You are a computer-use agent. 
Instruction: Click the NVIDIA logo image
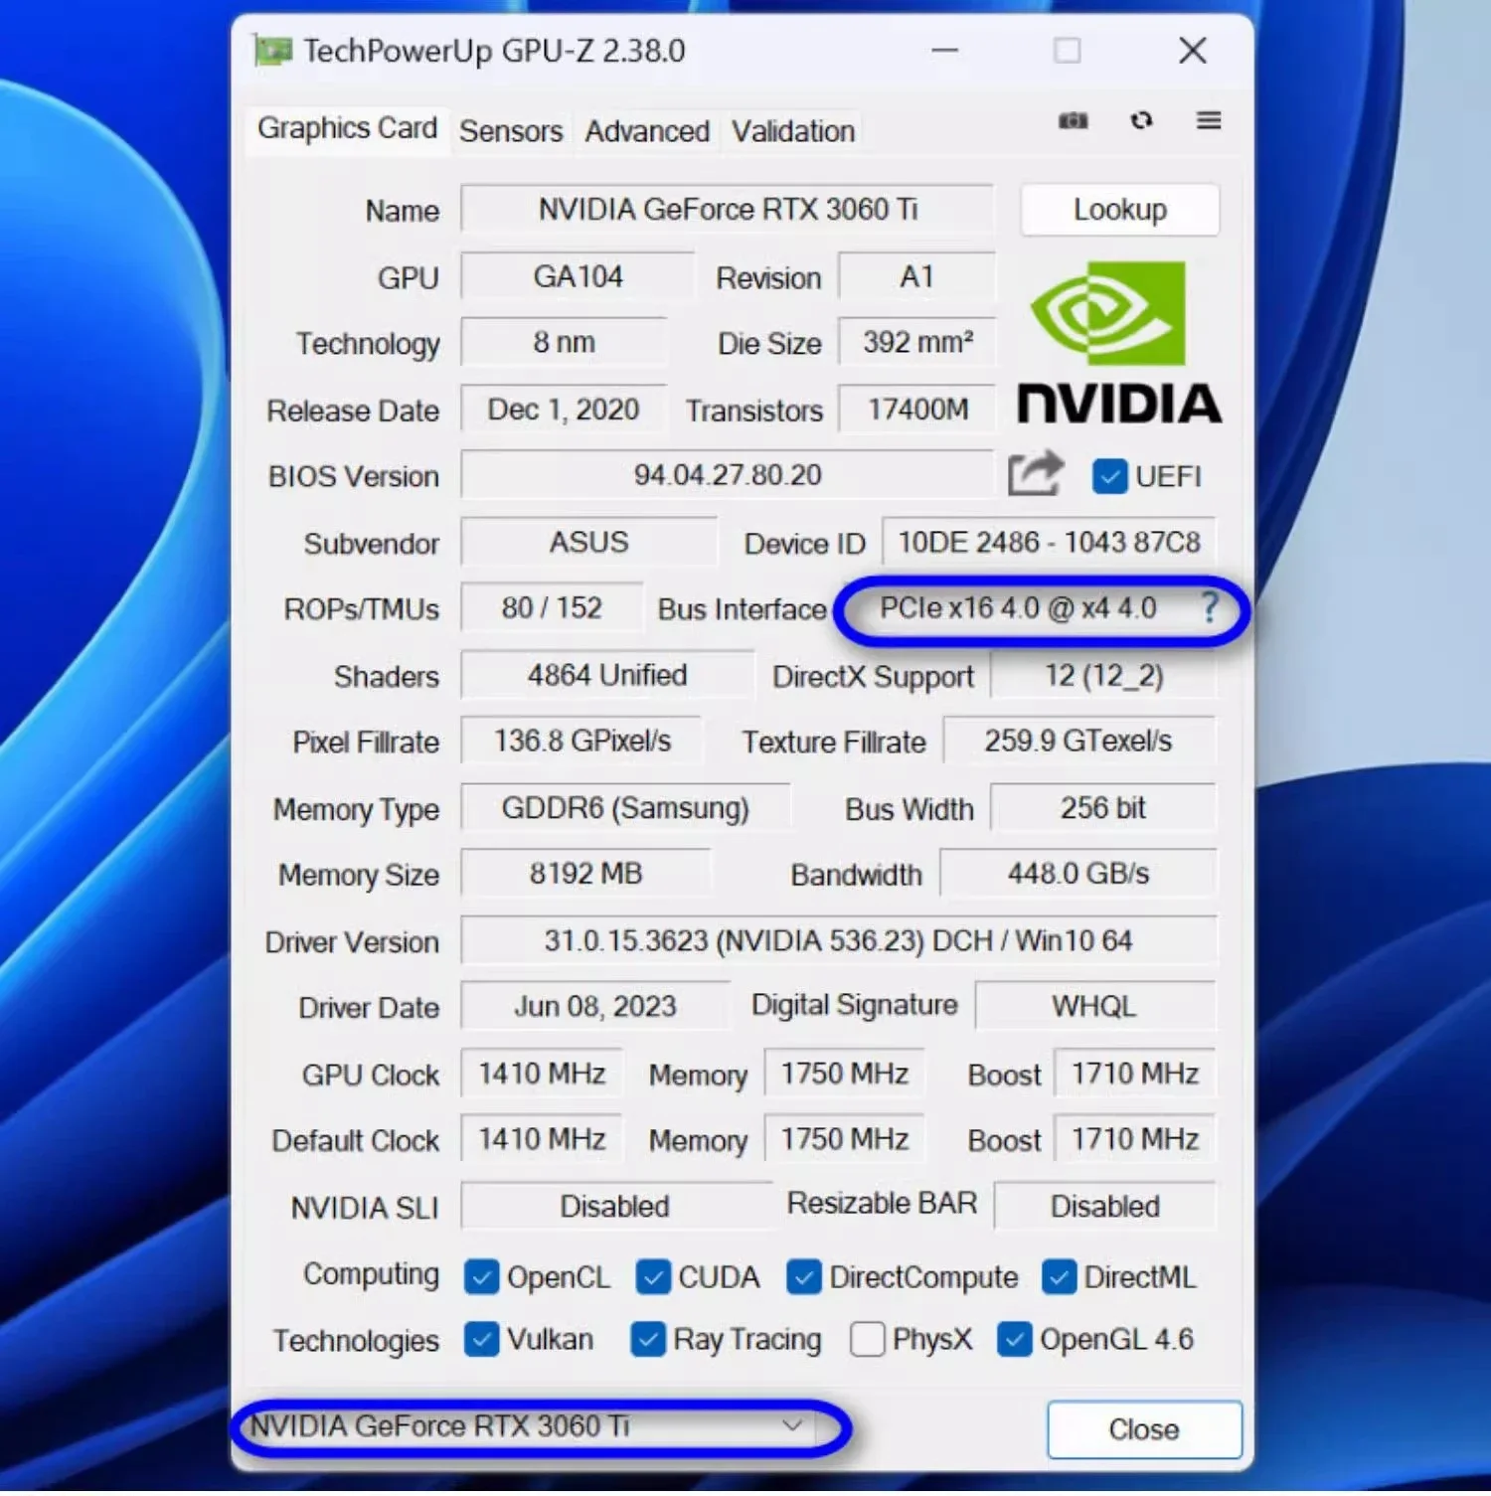pos(1119,344)
